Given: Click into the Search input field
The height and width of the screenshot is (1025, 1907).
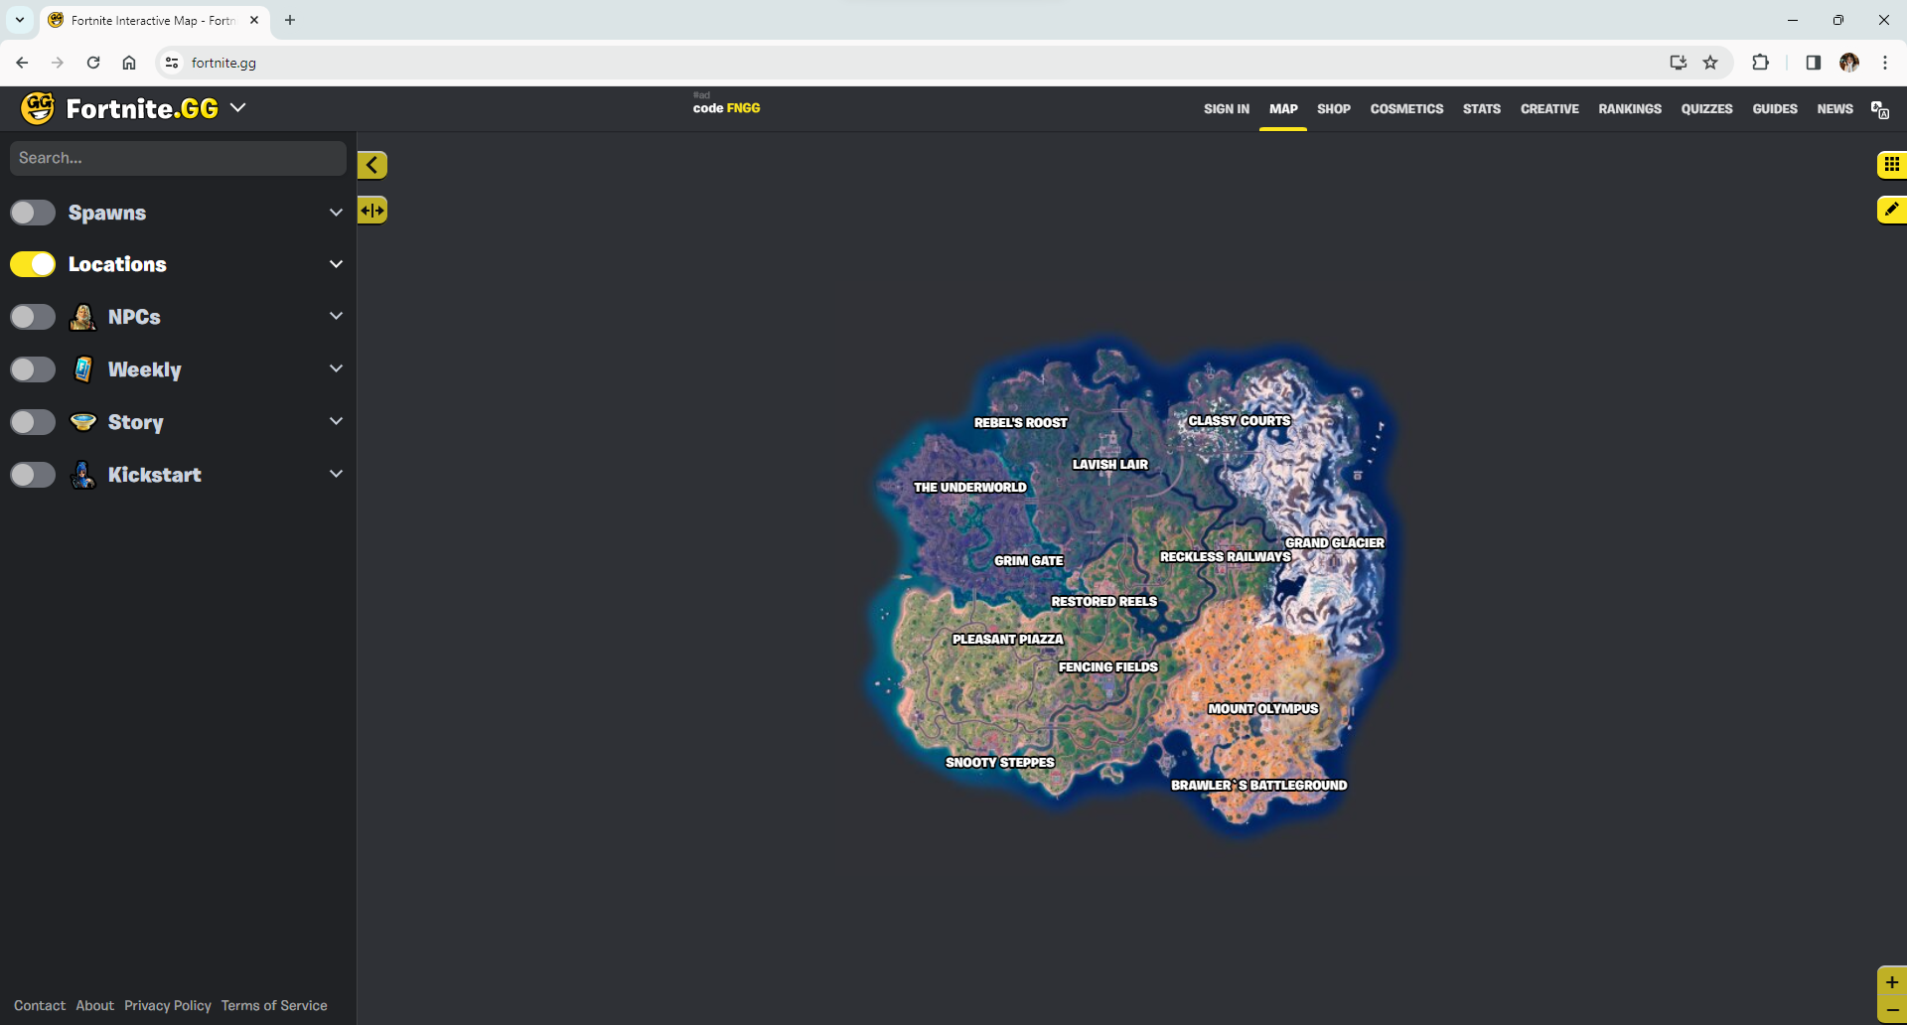Looking at the screenshot, I should [x=178, y=158].
